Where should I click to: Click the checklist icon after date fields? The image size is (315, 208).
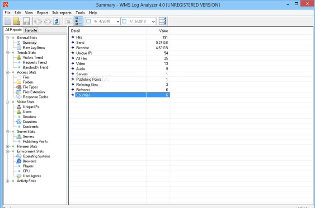click(x=163, y=21)
